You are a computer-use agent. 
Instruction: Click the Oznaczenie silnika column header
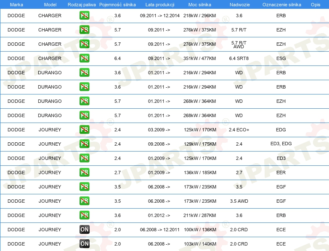click(x=281, y=4)
